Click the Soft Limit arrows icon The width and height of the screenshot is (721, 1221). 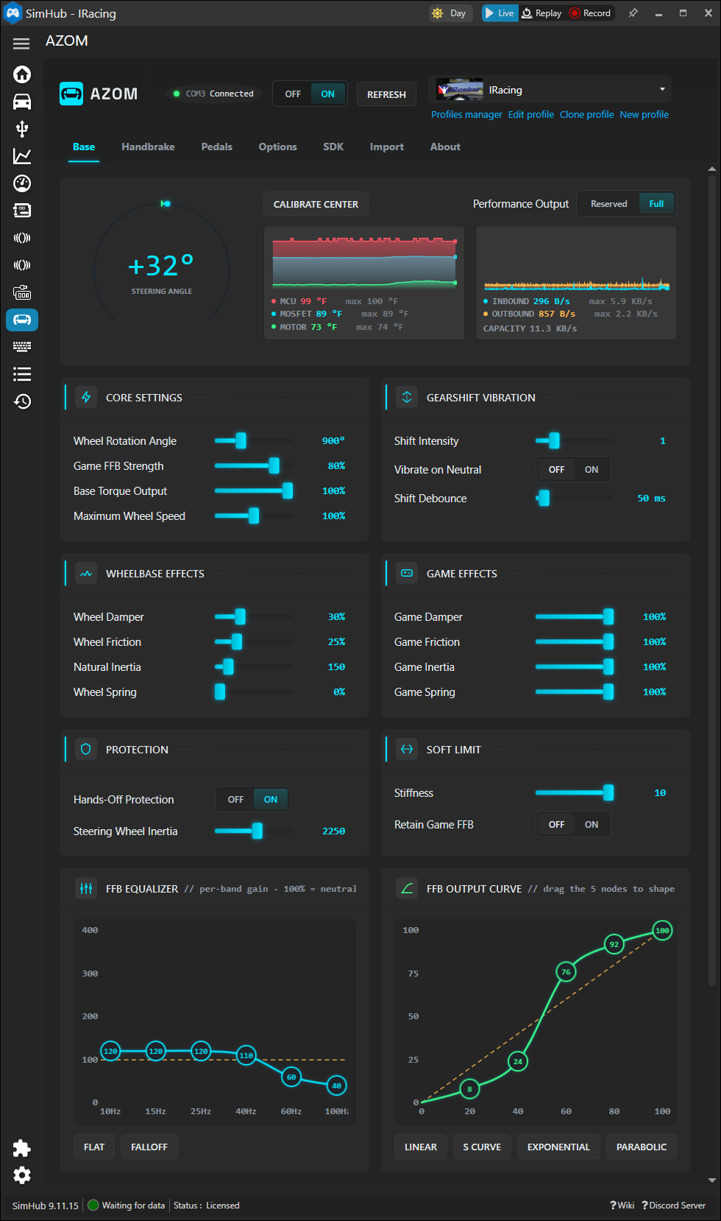(x=407, y=749)
